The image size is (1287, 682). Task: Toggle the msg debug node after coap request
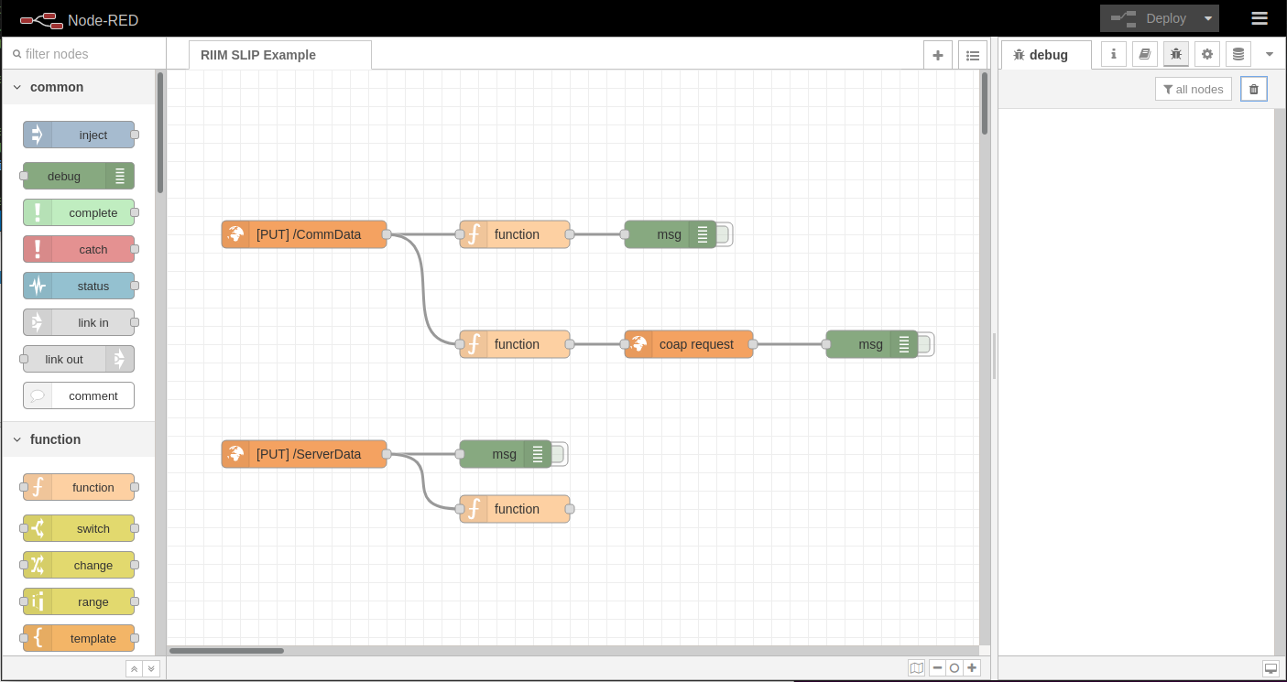[x=923, y=344]
